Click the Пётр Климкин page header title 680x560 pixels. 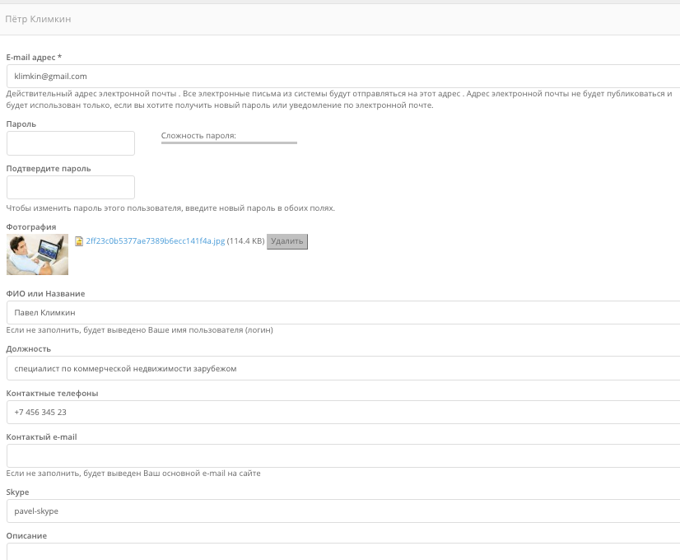(x=38, y=19)
